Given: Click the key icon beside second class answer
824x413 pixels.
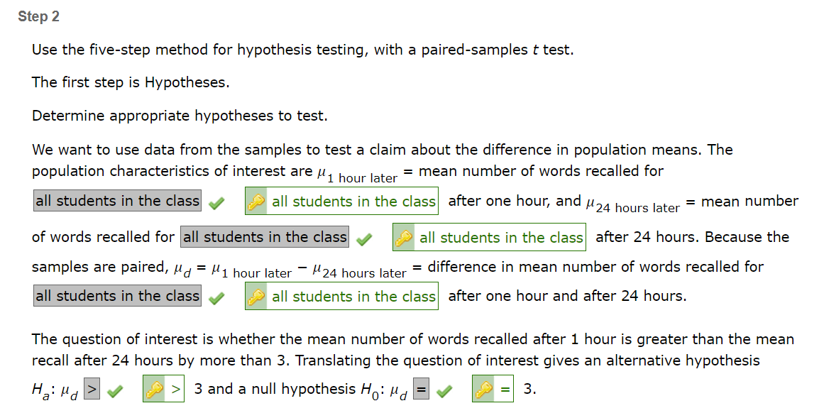Looking at the screenshot, I should point(403,236).
